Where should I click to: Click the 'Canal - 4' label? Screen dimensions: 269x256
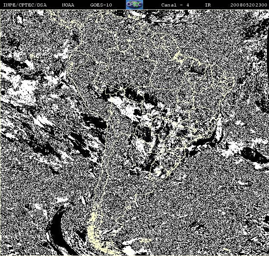click(175, 5)
